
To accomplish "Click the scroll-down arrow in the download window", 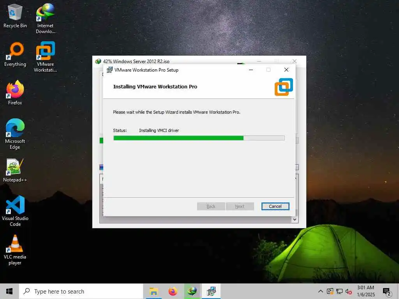I will (x=295, y=220).
